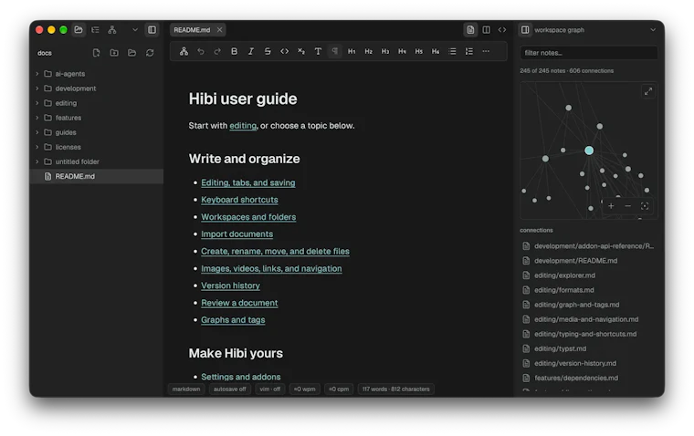694x436 pixels.
Task: Refresh the docs file tree
Action: coord(150,53)
